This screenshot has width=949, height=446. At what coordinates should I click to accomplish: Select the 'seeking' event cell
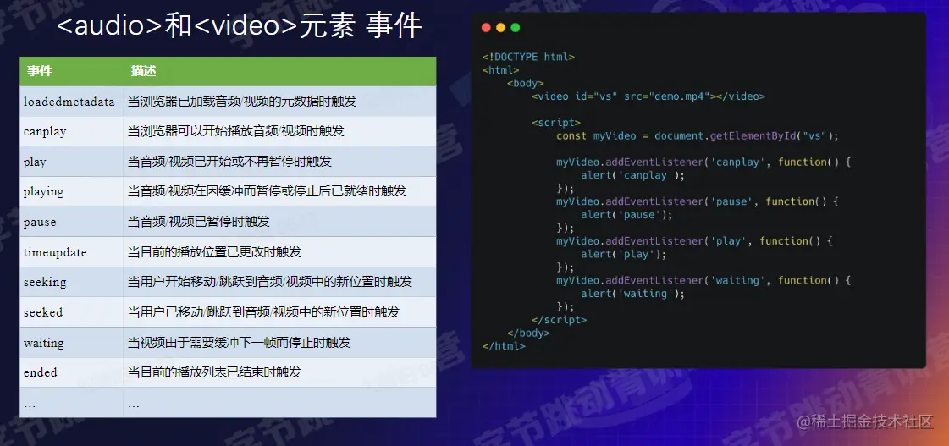[x=71, y=282]
